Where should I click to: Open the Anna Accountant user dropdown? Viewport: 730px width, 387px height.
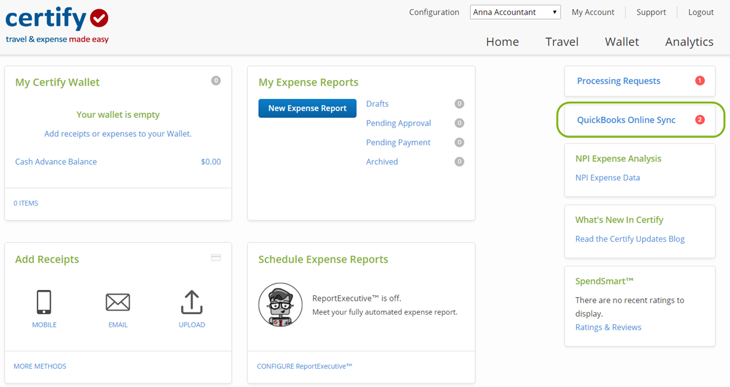pyautogui.click(x=515, y=11)
